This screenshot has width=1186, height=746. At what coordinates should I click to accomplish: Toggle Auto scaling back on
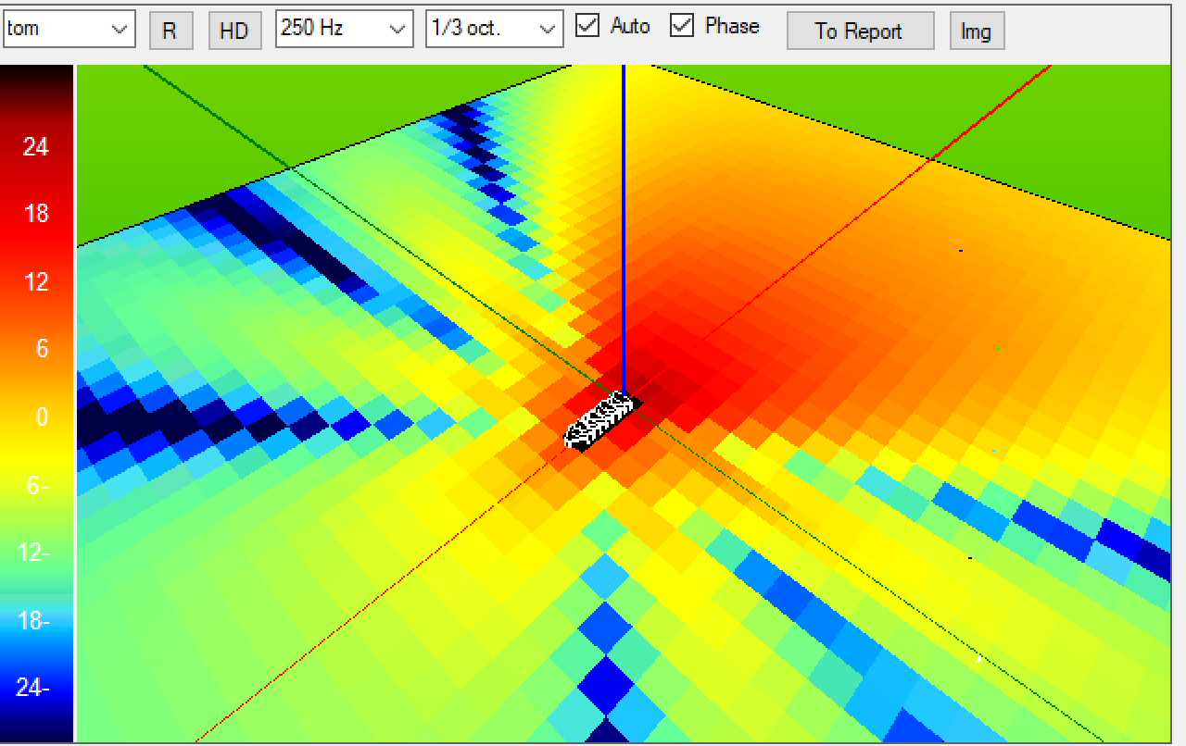(x=587, y=26)
